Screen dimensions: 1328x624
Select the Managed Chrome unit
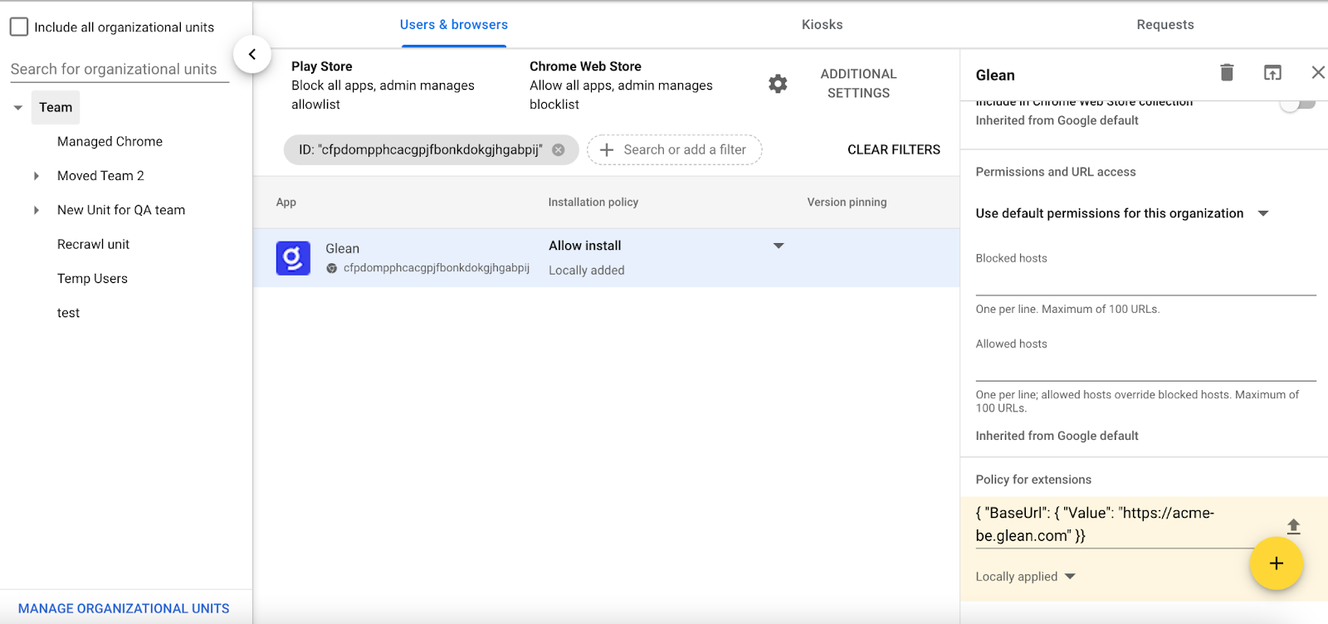(x=110, y=142)
